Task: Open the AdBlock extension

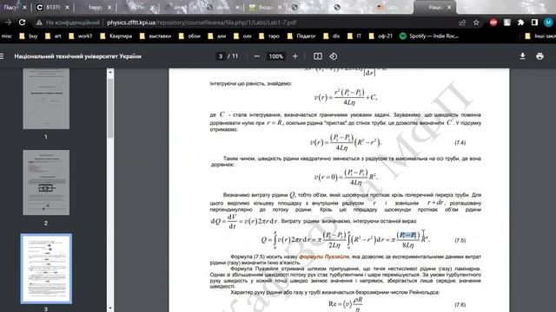Action: click(493, 23)
